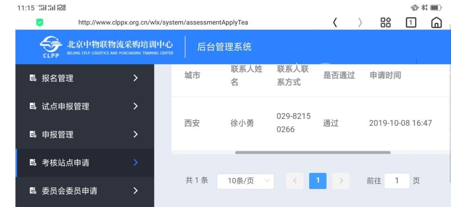Click page number 1 button

point(318,181)
